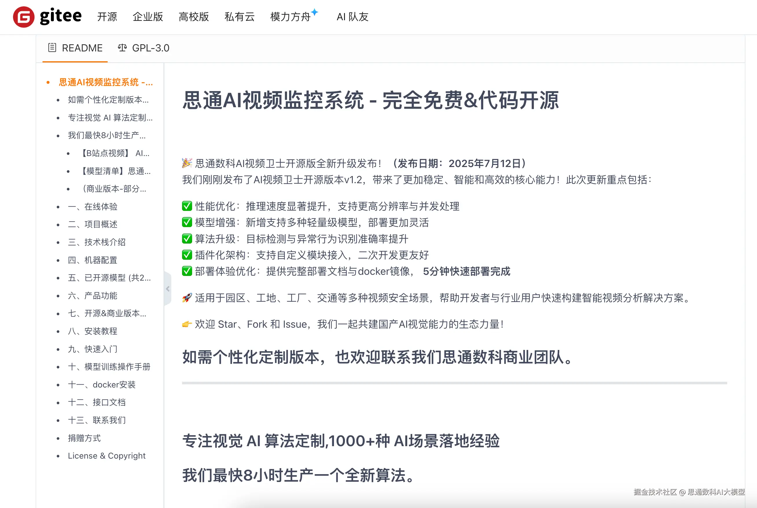Select 五、已开源模型 in outline
This screenshot has width=757, height=508.
click(x=109, y=278)
